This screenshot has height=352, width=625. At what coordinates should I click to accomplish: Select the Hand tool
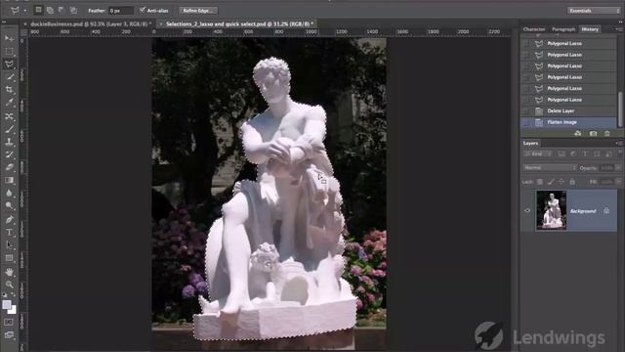(9, 272)
